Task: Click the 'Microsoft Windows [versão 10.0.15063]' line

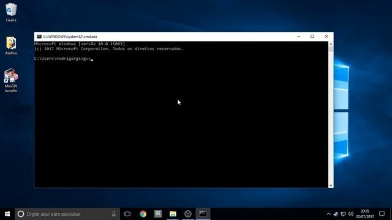Action: tap(80, 44)
